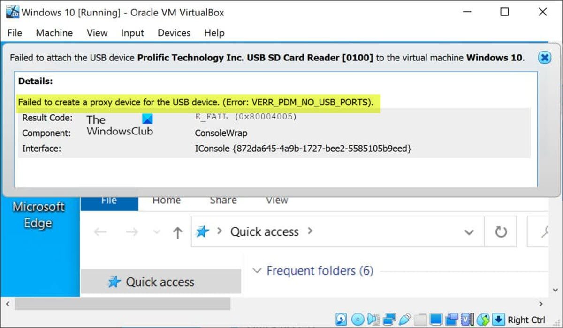Refresh the Explorer folder view
563x328 pixels.
point(501,232)
